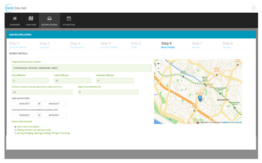Zoom out on the map
262x163 pixels.
coord(158,68)
